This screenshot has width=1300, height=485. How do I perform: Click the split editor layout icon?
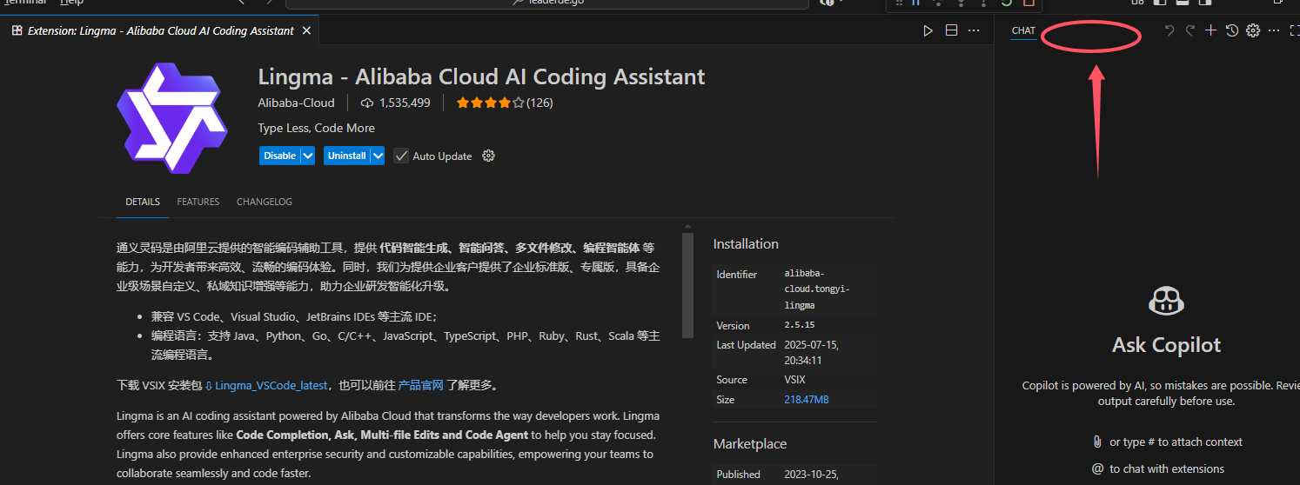(951, 30)
